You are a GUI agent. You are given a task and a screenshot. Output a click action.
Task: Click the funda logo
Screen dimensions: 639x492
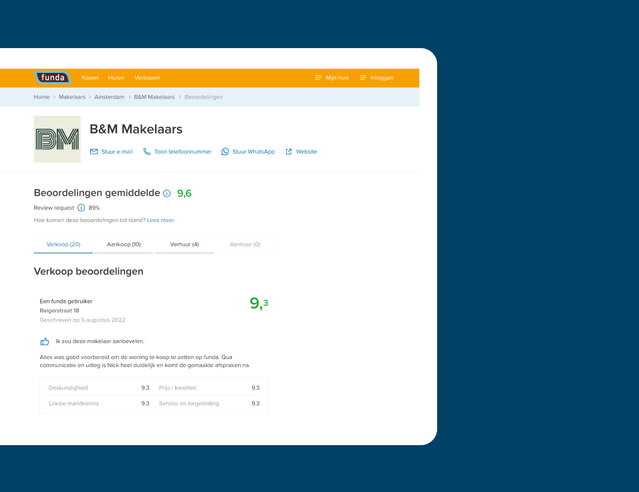53,78
